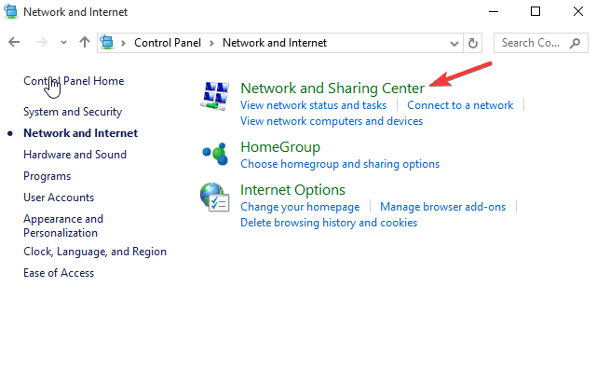The height and width of the screenshot is (382, 596).
Task: Click the back navigation arrow
Action: tap(14, 43)
